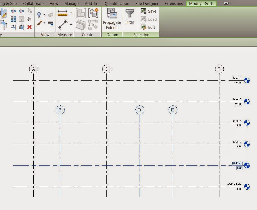Viewport: 257px width, 210px height.
Task: Click the Override Graphics paintbrush icon
Action: pos(39,23)
